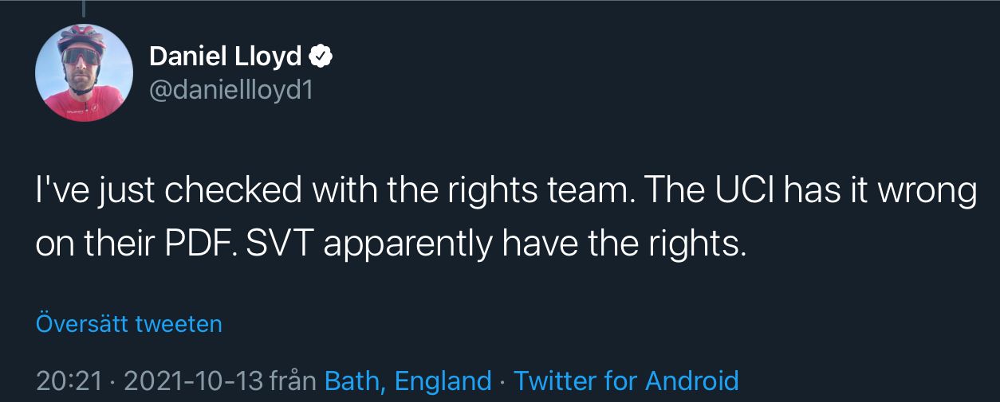The width and height of the screenshot is (1000, 402).
Task: Click the display name Daniel Lloyd
Action: pos(226,57)
